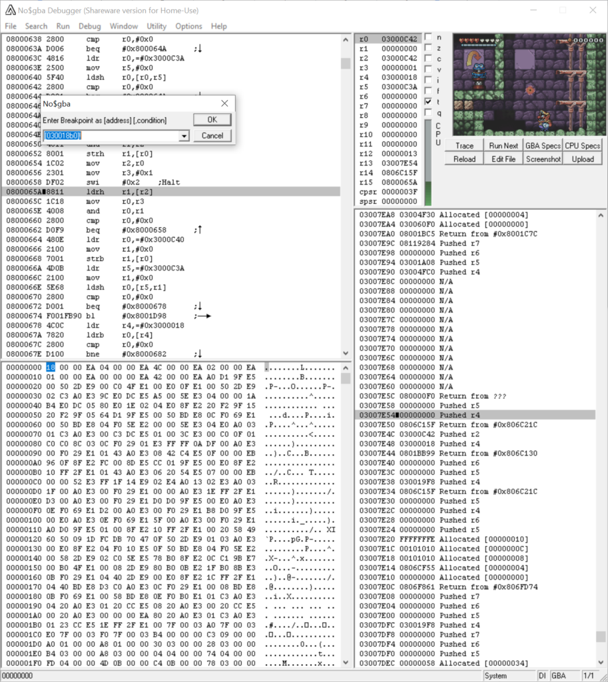This screenshot has height=682, width=608.
Task: Click the disassembly scroll up arrow
Action: [x=346, y=39]
